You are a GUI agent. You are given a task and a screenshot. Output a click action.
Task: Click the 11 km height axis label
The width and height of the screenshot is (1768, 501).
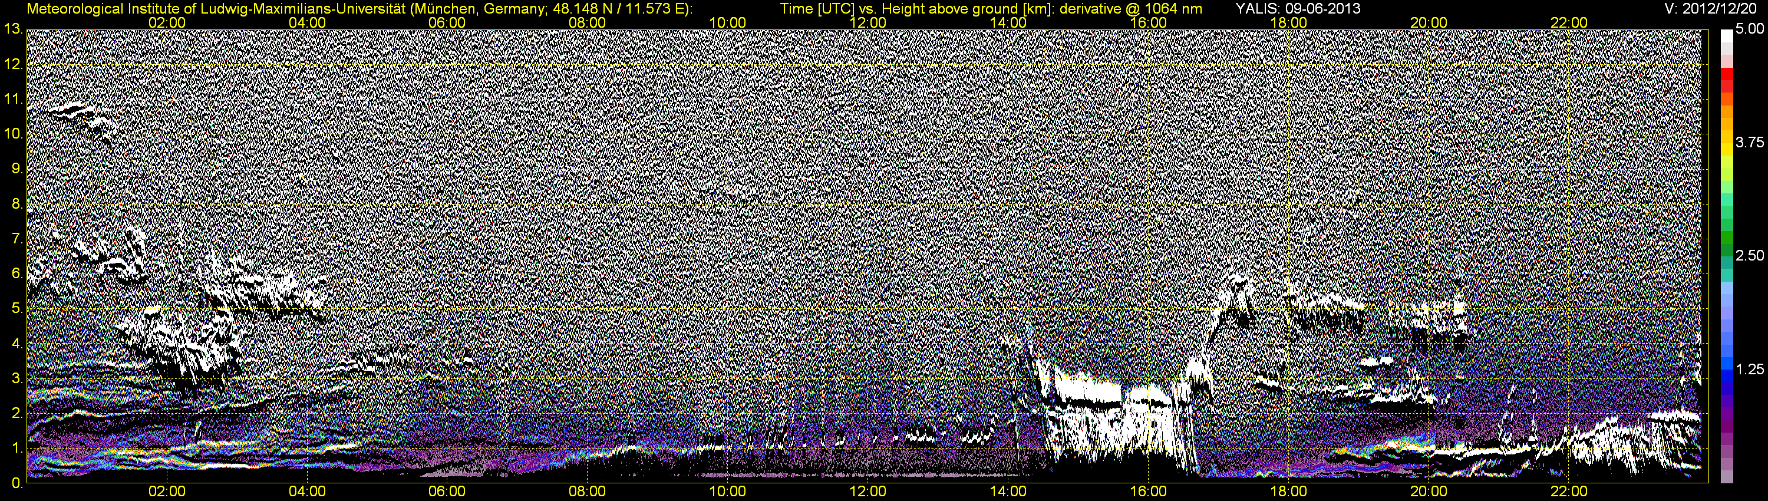[x=12, y=100]
